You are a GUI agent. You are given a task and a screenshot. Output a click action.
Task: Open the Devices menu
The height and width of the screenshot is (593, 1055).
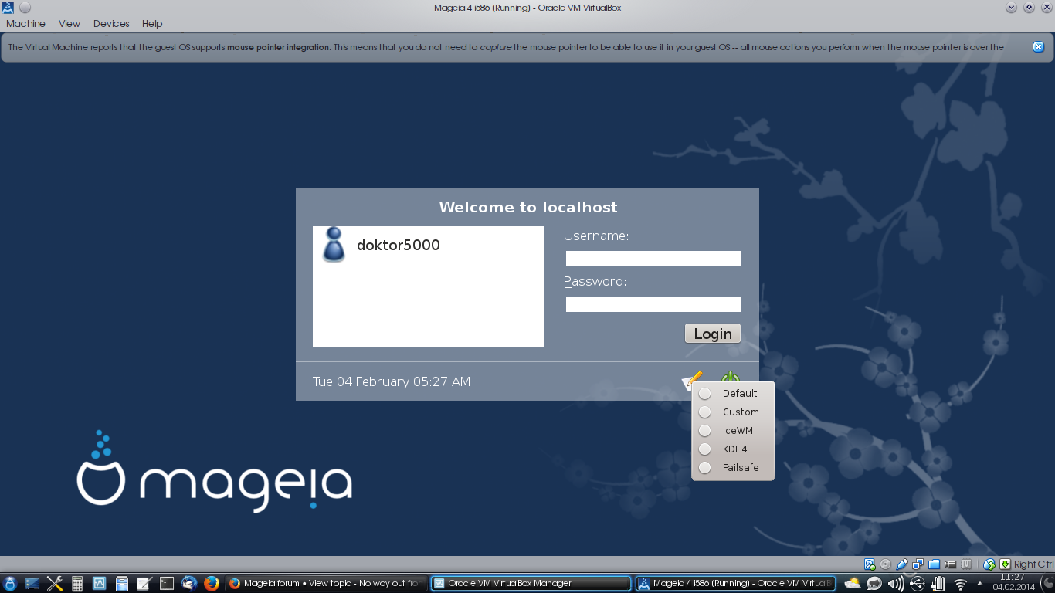coord(111,24)
